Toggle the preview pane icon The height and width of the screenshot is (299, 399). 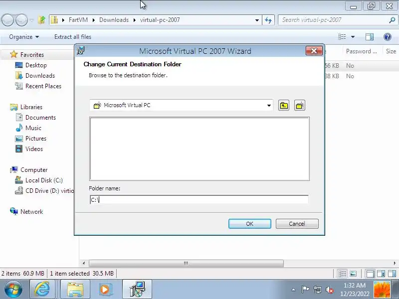coord(370,37)
